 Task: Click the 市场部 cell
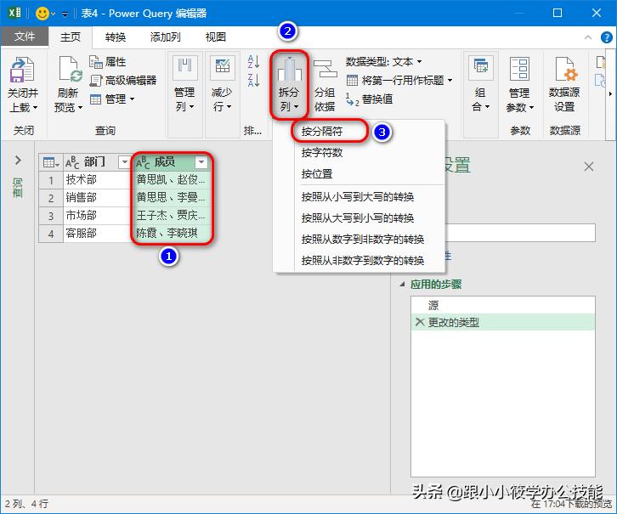pos(96,216)
